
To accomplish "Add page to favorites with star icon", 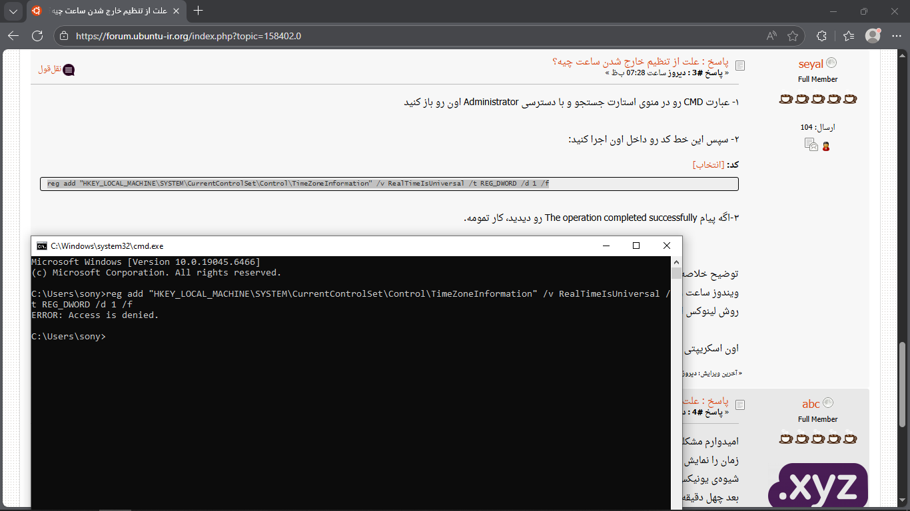I will [x=793, y=36].
